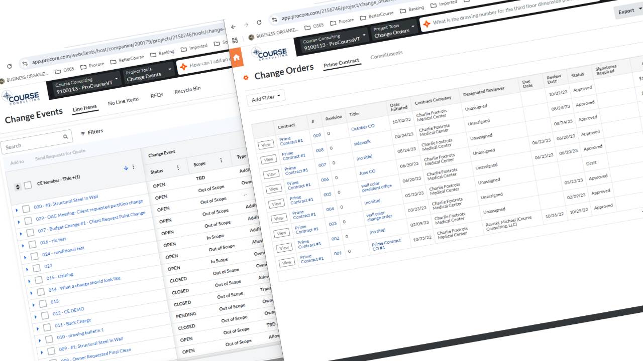The image size is (643, 361).
Task: Check the box for 029 - OAC Meeting row
Action: coord(28,221)
